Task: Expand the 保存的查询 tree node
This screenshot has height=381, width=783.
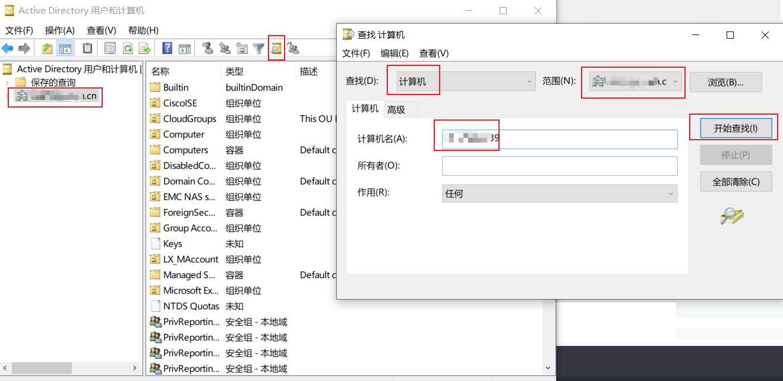Action: coord(7,82)
